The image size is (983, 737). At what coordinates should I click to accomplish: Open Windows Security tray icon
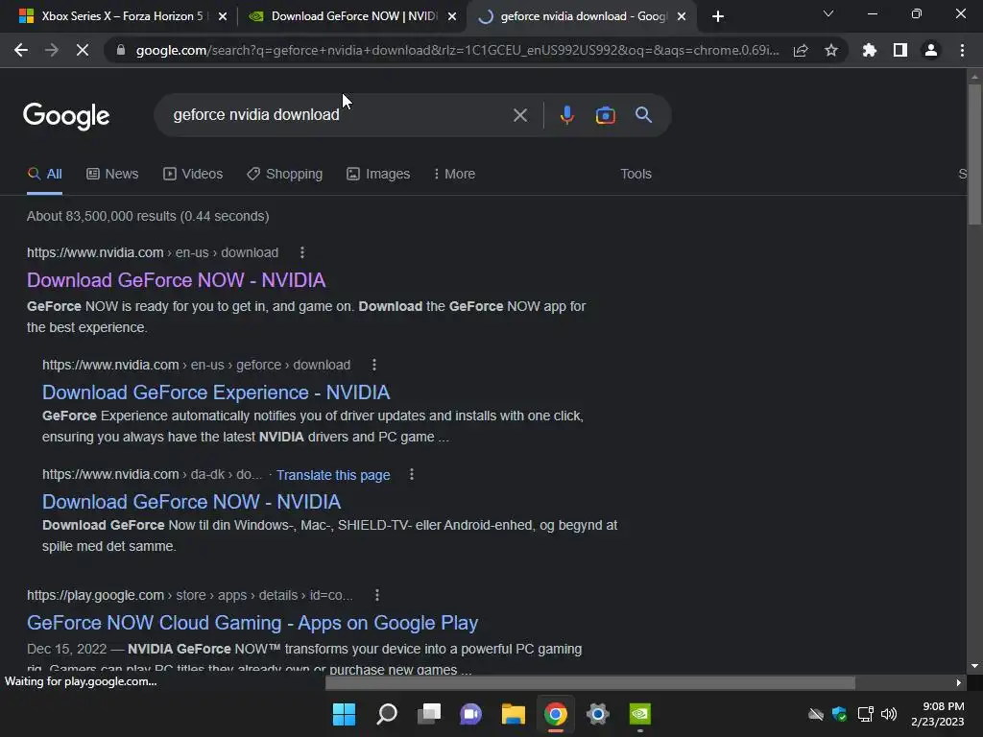point(839,714)
